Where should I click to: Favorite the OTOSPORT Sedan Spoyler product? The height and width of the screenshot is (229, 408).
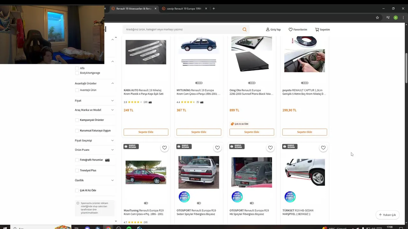click(217, 148)
